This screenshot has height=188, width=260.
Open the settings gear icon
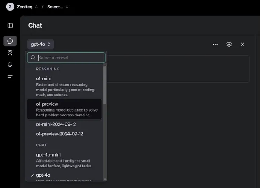tap(229, 44)
